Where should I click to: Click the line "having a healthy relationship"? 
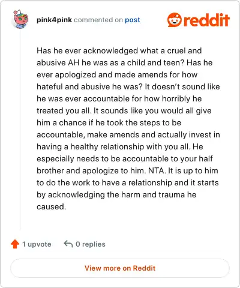tap(120, 146)
